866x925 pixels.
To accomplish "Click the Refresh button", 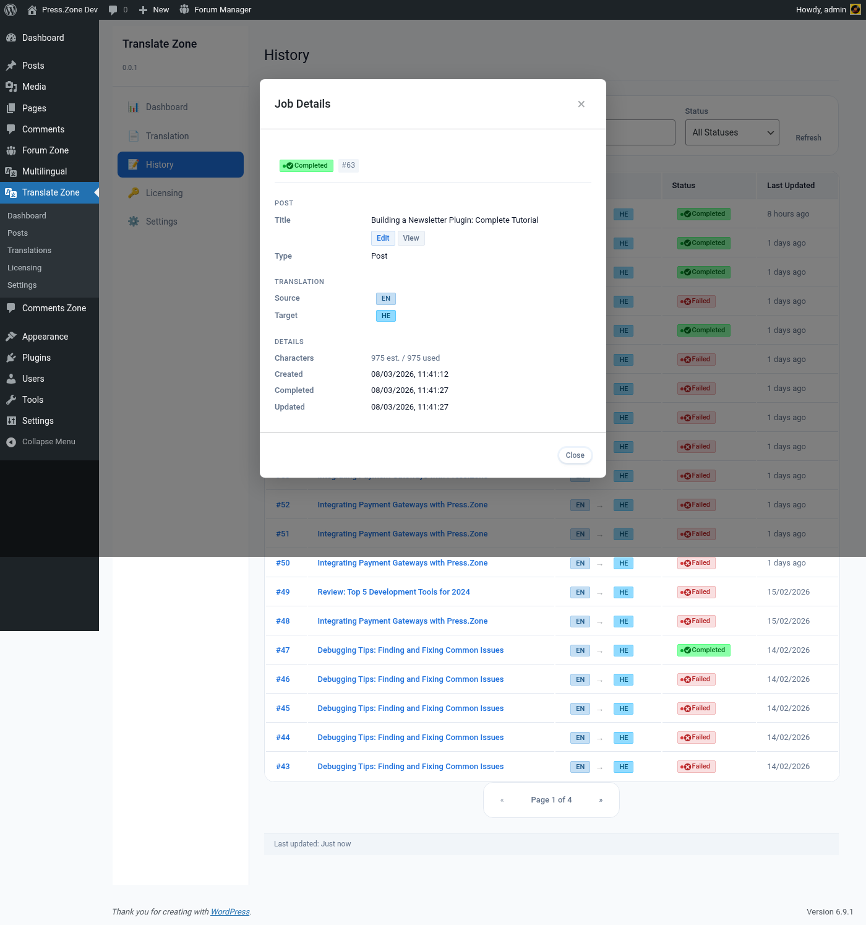I will 808,138.
